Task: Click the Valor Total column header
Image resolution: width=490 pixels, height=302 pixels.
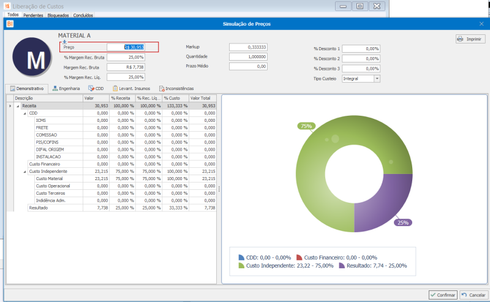Action: point(203,98)
